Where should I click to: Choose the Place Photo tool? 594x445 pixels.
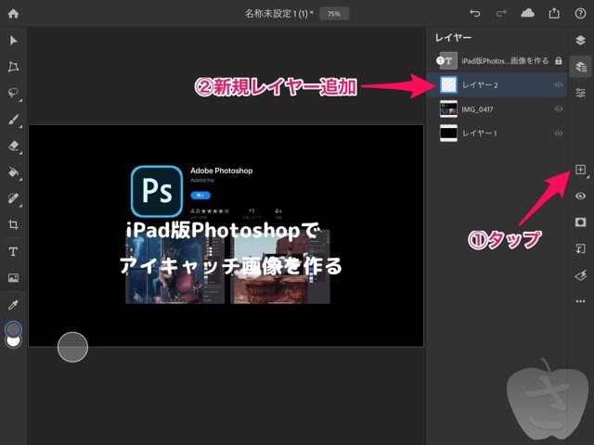coord(13,278)
